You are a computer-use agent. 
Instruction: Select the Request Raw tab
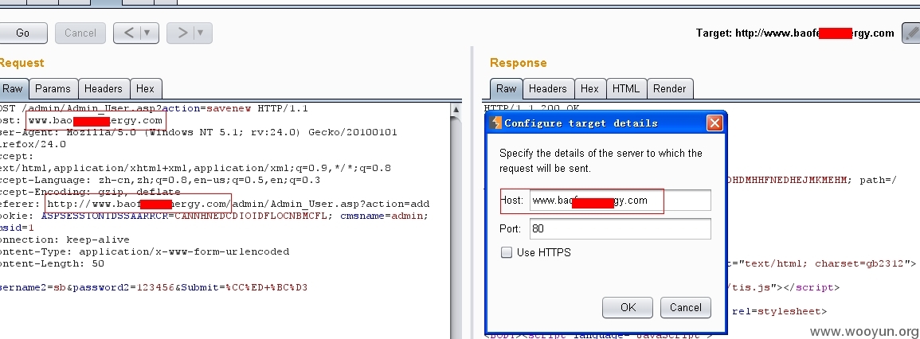coord(13,88)
